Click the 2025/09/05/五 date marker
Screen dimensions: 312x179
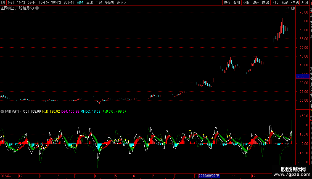point(209,176)
